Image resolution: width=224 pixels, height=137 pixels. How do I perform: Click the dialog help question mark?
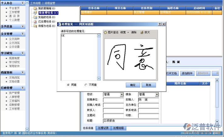[x=160, y=24]
